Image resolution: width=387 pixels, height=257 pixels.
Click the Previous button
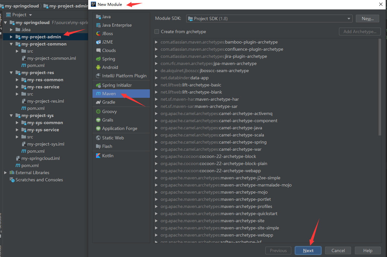click(x=278, y=251)
